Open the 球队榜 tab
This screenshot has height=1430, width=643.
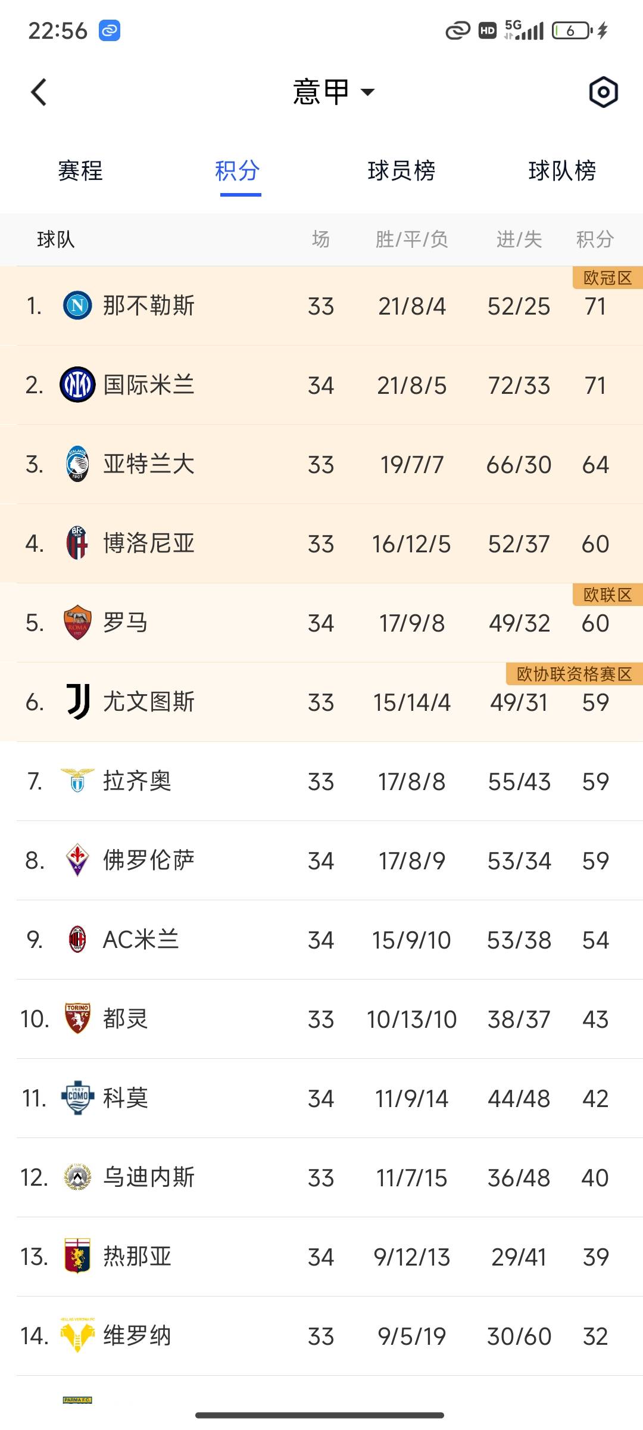pos(562,171)
